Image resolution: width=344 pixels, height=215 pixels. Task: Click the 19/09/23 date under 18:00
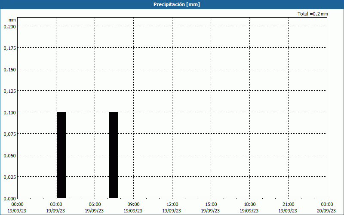[x=249, y=211]
